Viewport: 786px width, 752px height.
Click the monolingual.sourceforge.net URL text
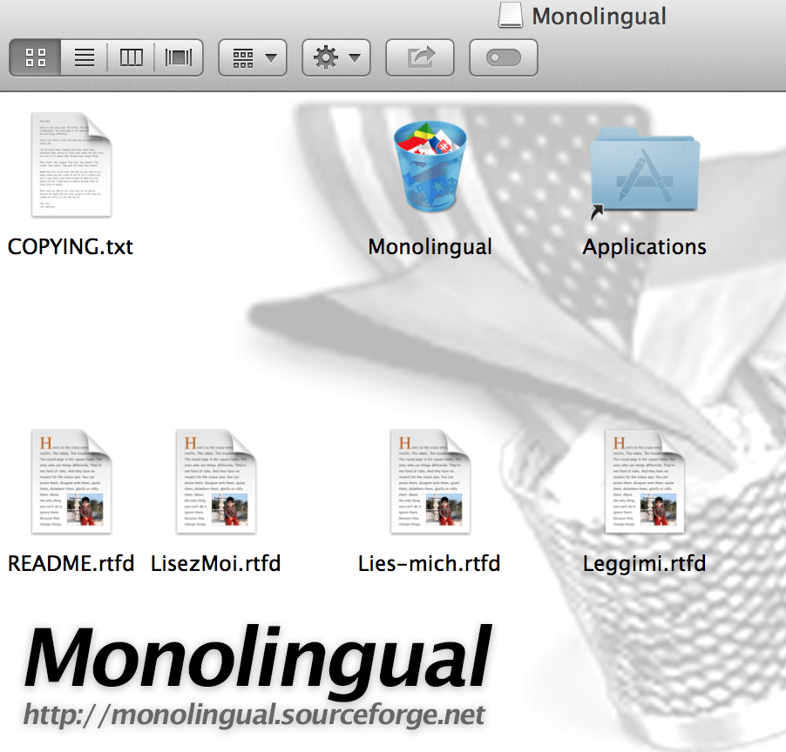(254, 715)
